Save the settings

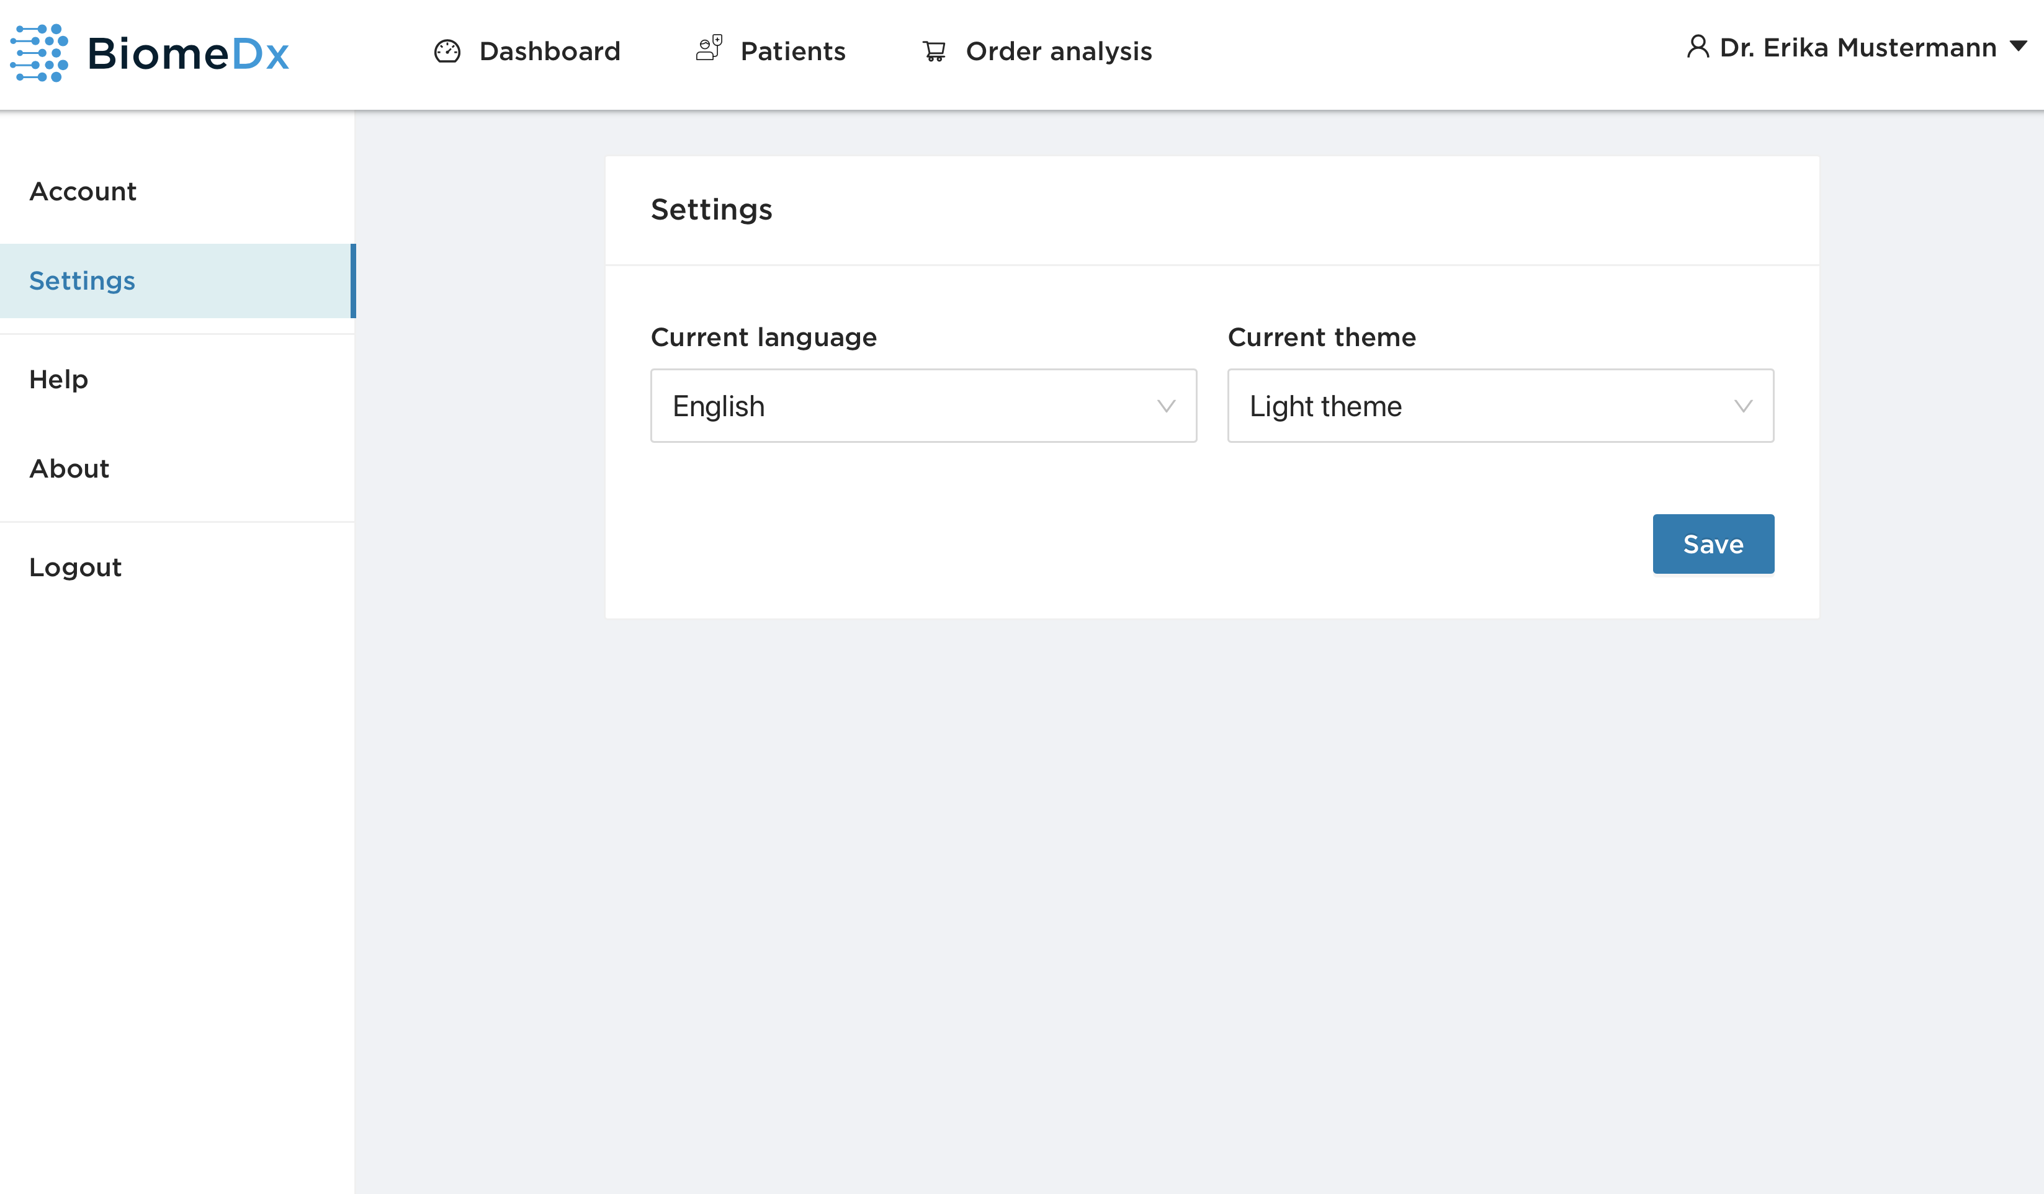click(x=1713, y=544)
